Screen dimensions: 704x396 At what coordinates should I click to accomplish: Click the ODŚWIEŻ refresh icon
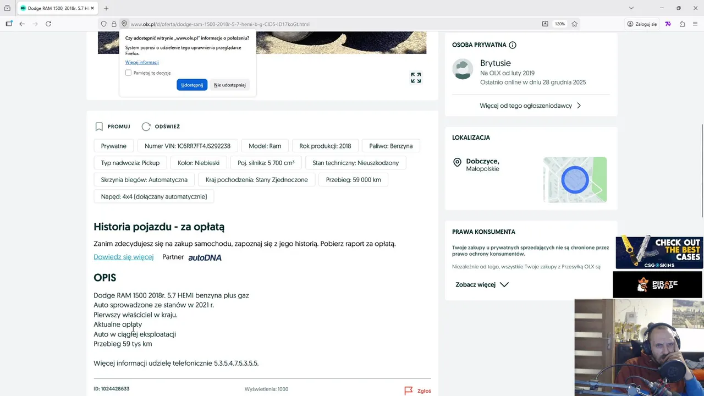(x=146, y=127)
